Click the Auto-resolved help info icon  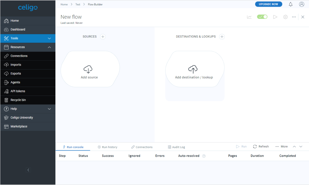coord(204,156)
